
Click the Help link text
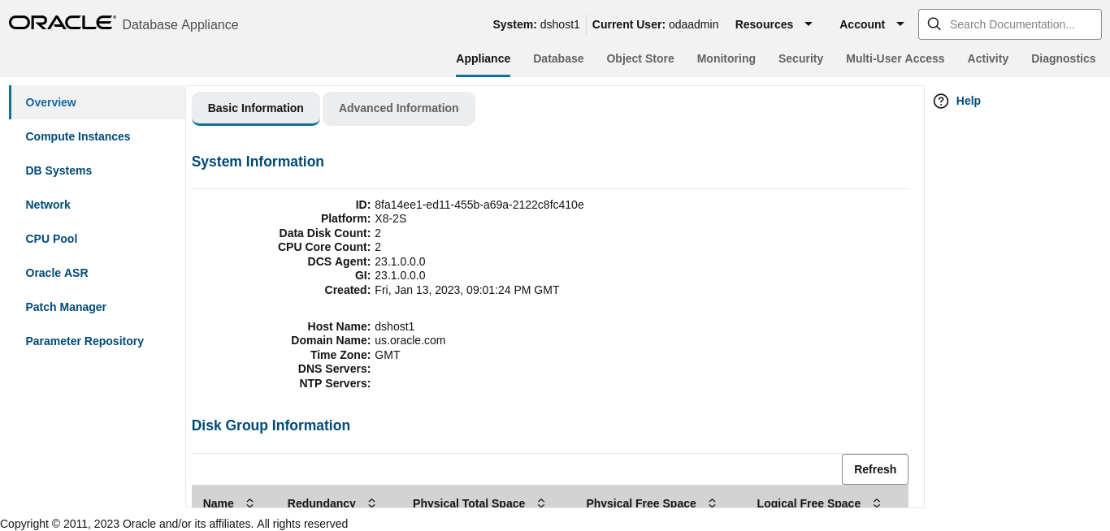coord(969,101)
